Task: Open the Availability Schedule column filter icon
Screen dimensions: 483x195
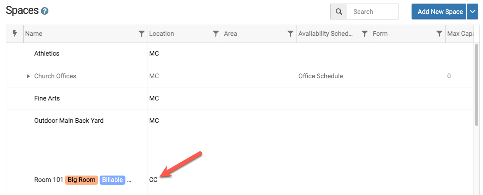Action: point(365,34)
